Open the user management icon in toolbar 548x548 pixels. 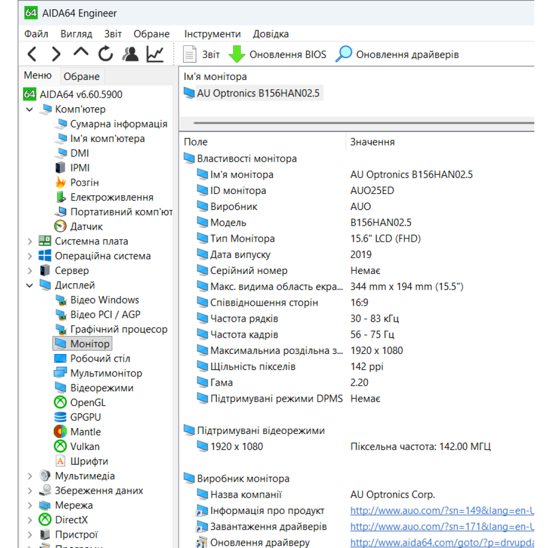[x=130, y=54]
